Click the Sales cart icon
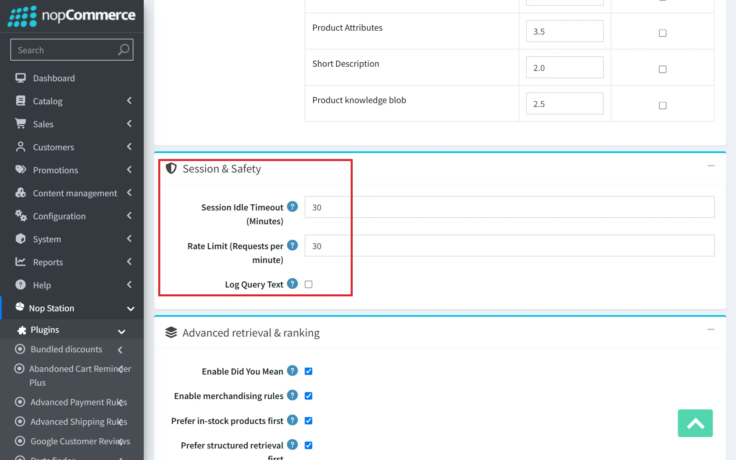This screenshot has width=736, height=460. pyautogui.click(x=20, y=124)
